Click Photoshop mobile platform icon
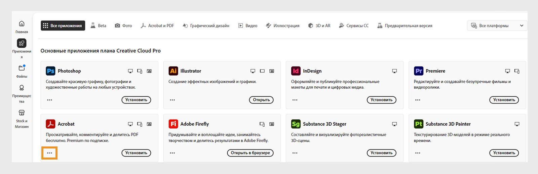Viewport: 538px width, 174px height. [140, 71]
